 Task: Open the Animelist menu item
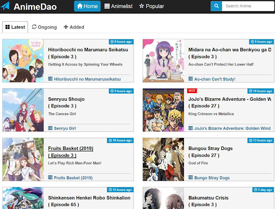(119, 6)
